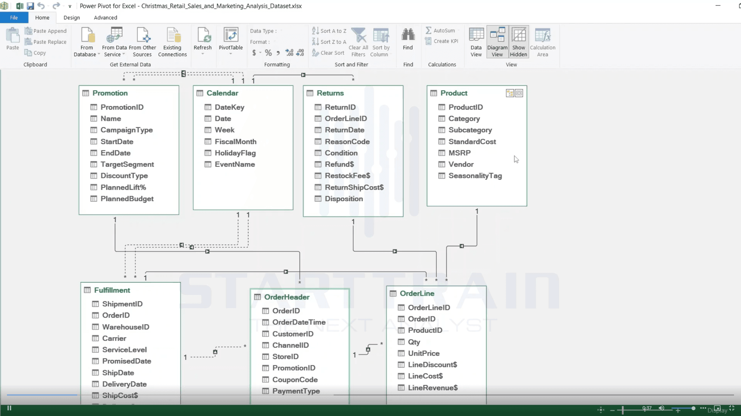
Task: Click the Fit to Screen icon in status bar
Action: click(600, 410)
